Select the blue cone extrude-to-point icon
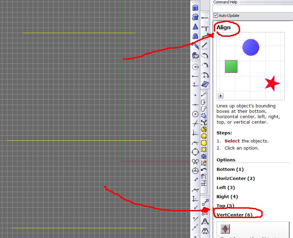The image size is (293, 238). (195, 27)
